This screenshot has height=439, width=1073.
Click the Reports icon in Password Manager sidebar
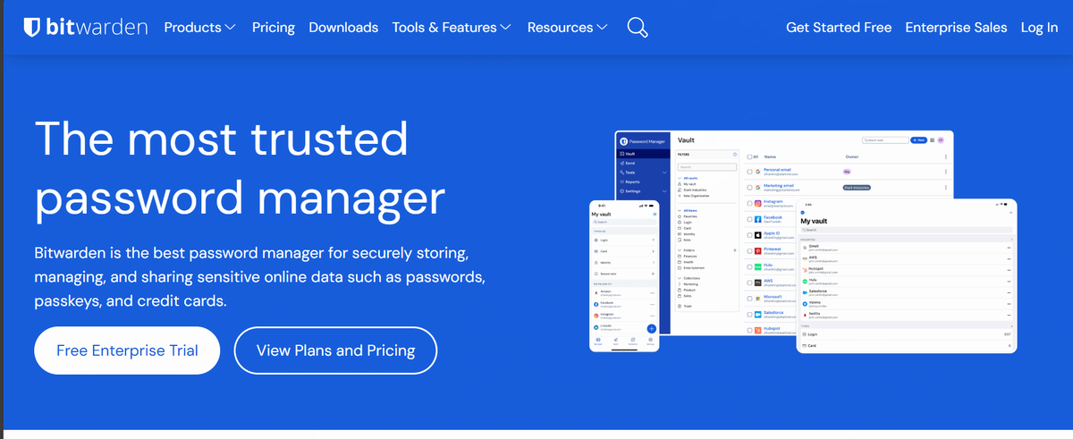[x=621, y=182]
